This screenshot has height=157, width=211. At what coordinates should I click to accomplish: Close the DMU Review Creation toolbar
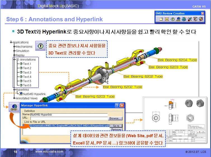point(203,13)
